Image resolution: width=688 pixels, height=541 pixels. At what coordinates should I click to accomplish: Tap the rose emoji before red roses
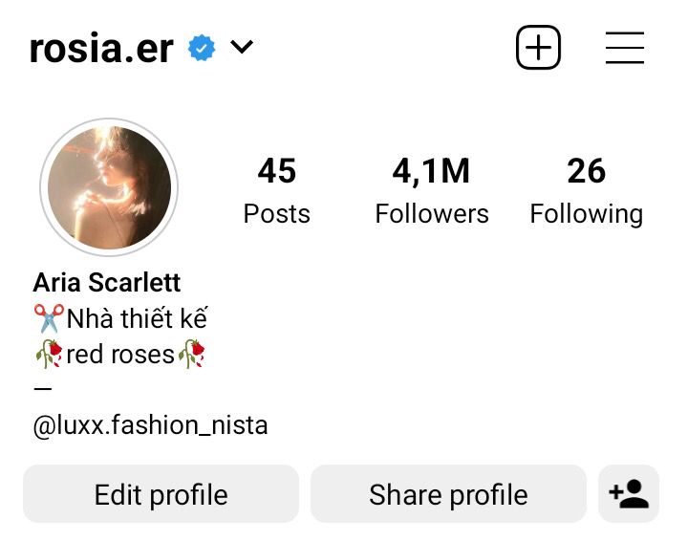click(49, 354)
